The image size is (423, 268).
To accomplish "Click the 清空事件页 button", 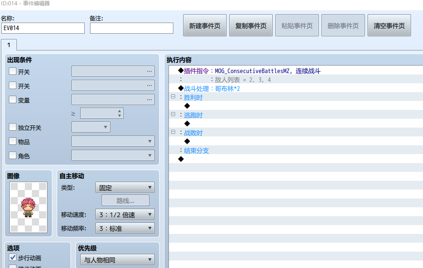I will (x=389, y=25).
